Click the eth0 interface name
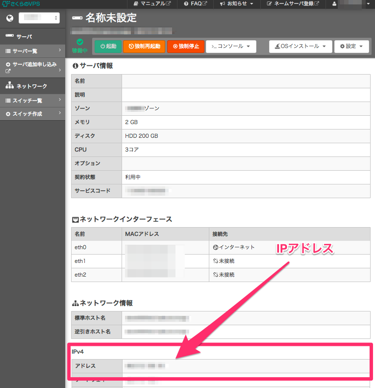The image size is (375, 388). (80, 247)
